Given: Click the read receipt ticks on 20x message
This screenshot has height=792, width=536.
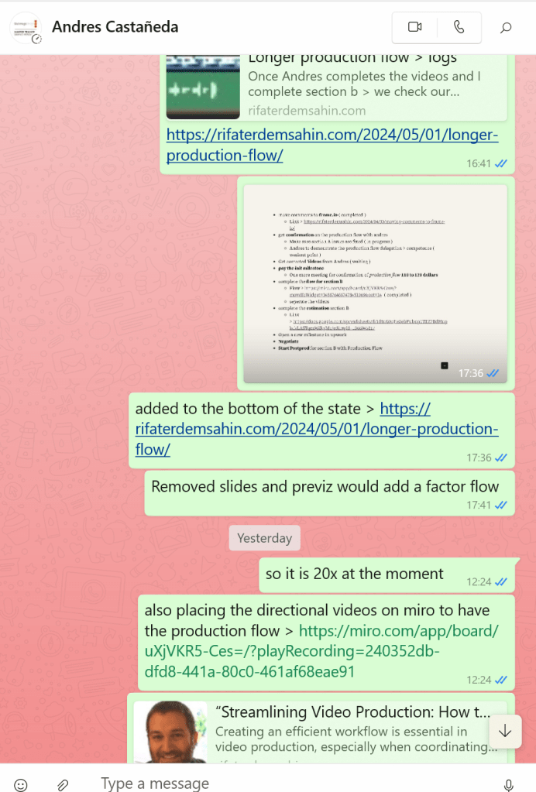Looking at the screenshot, I should pyautogui.click(x=501, y=582).
